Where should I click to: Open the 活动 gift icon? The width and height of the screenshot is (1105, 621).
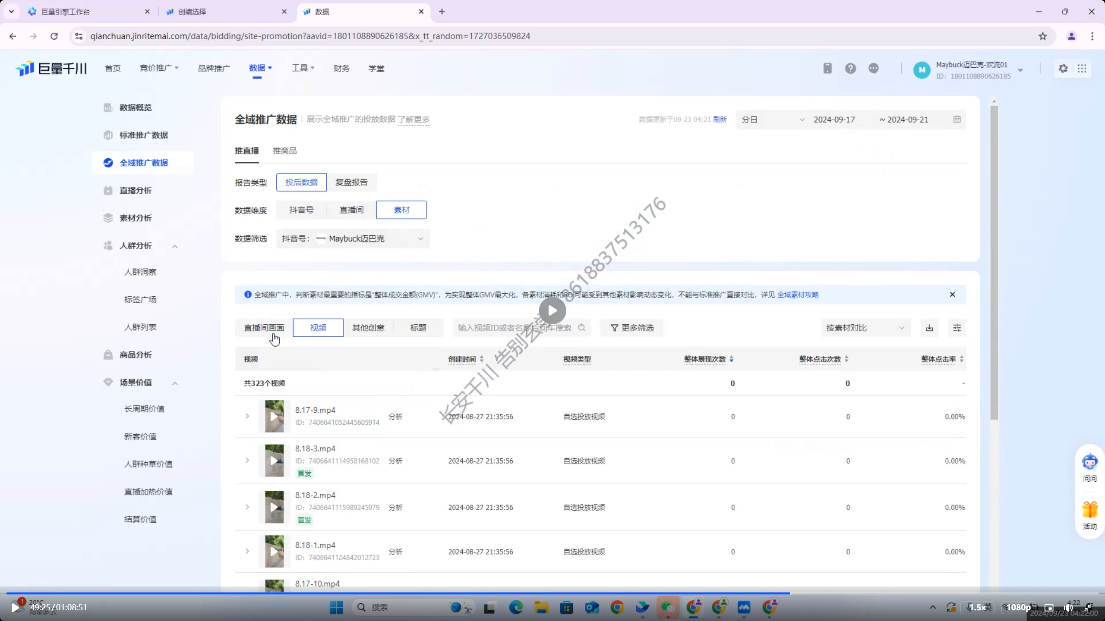coord(1089,510)
